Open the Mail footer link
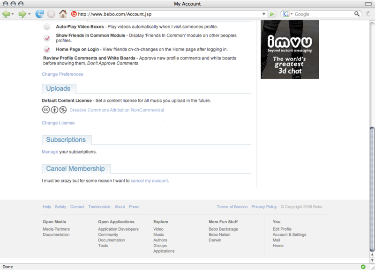 (276, 240)
